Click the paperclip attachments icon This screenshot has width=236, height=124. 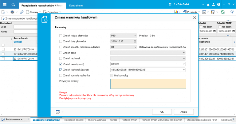[x=22, y=12]
